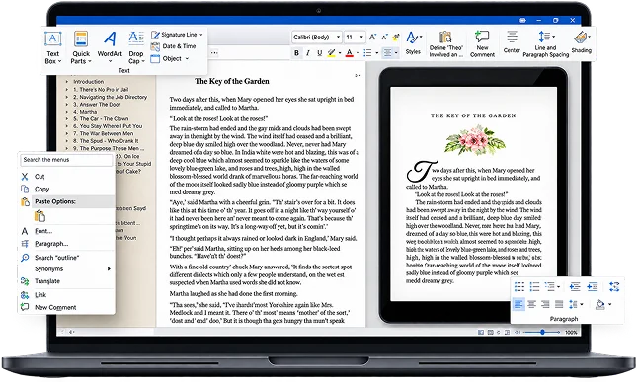
Task: Decrease font size with the shrink-font icon
Action: click(x=384, y=37)
